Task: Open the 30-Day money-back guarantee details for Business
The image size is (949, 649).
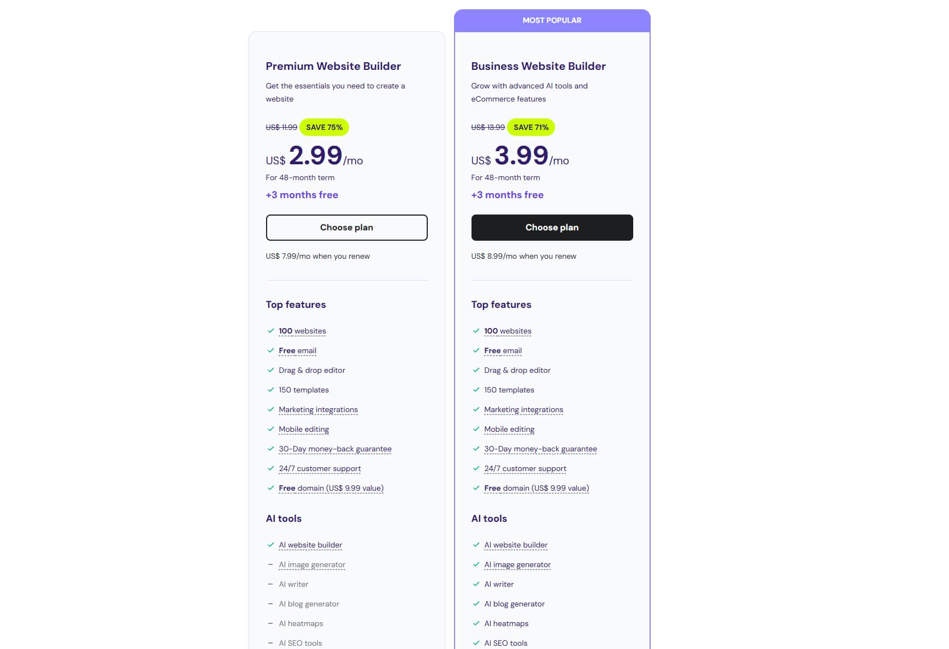Action: click(540, 449)
